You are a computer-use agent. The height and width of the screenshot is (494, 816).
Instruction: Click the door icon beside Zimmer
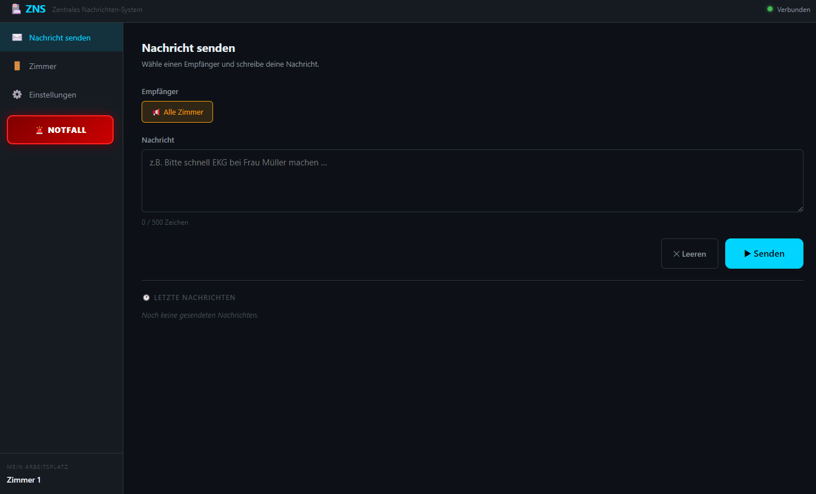coord(17,66)
